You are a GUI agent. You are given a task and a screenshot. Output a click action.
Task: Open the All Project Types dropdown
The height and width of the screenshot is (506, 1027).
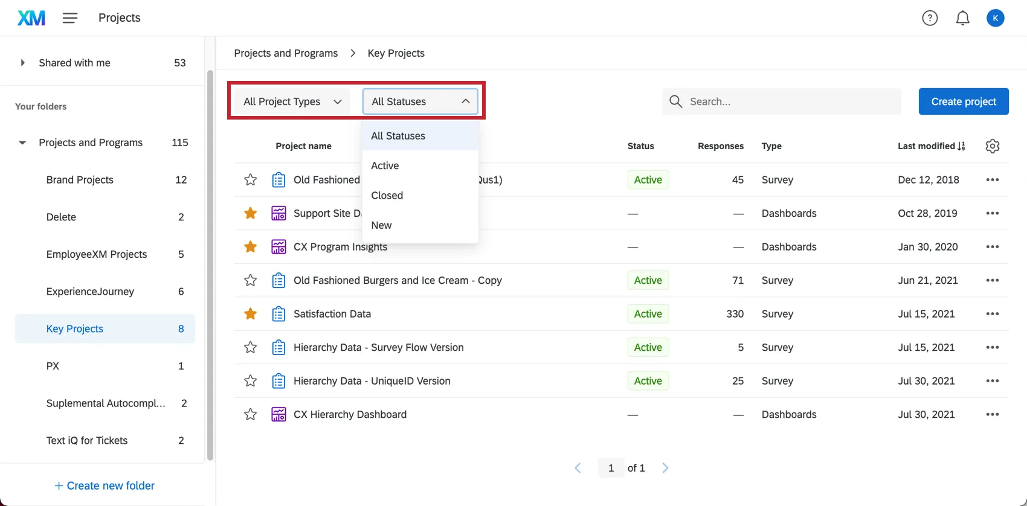pyautogui.click(x=292, y=101)
